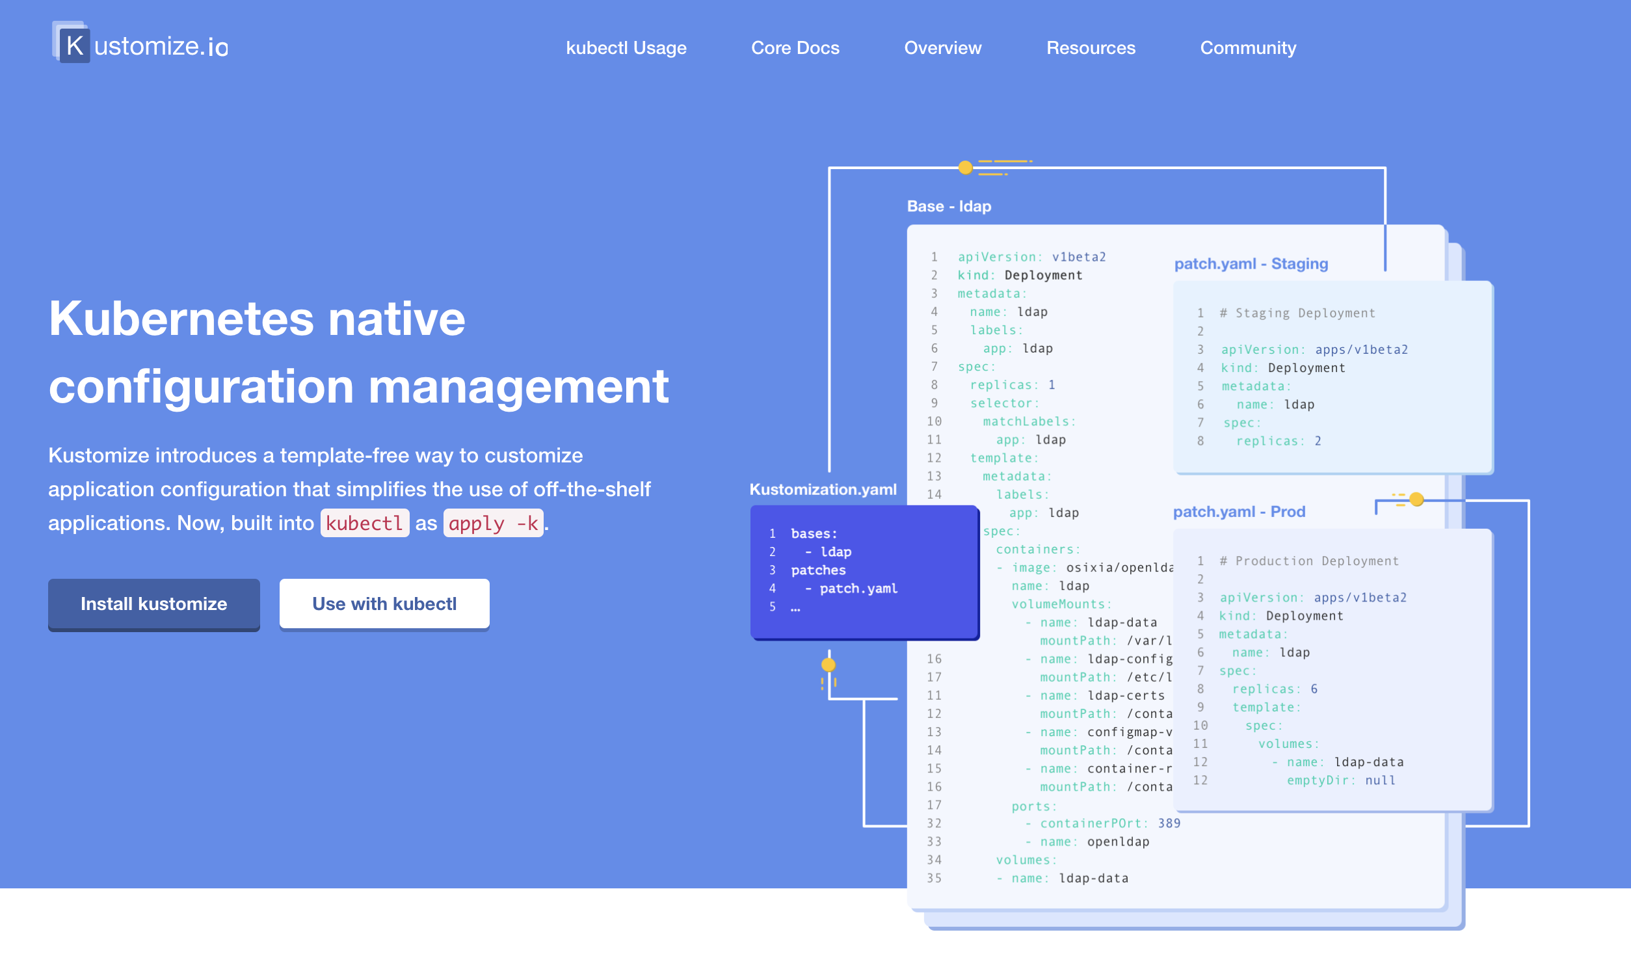Click the 'Kubernetes native' headline line
The height and width of the screenshot is (969, 1631).
click(257, 319)
